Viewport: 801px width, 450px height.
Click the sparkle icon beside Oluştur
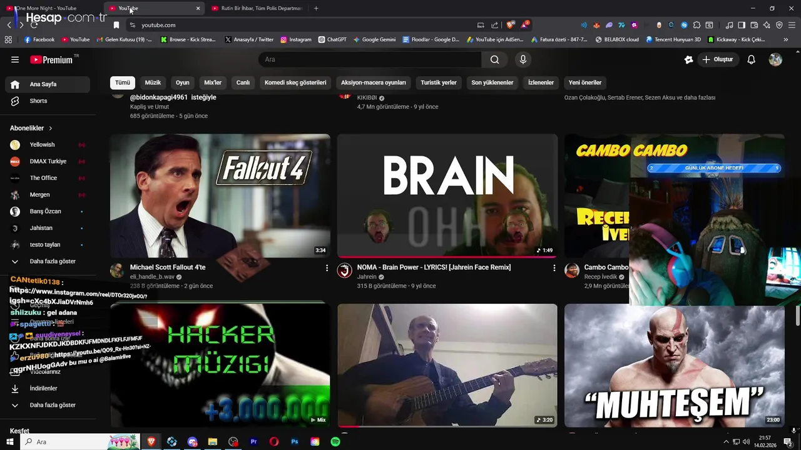(x=689, y=59)
